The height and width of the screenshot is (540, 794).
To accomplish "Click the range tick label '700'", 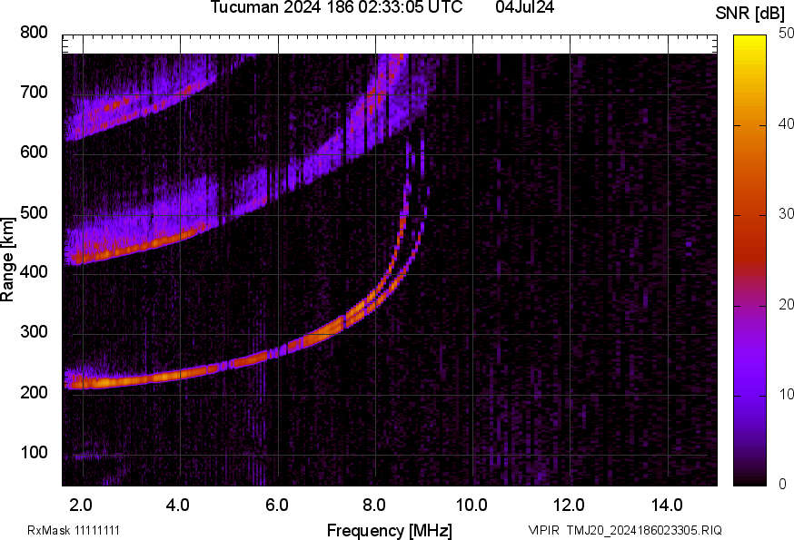I will (x=34, y=92).
